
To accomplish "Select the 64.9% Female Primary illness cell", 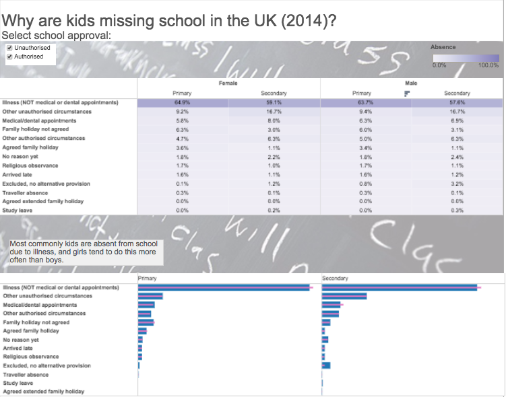I will click(182, 102).
